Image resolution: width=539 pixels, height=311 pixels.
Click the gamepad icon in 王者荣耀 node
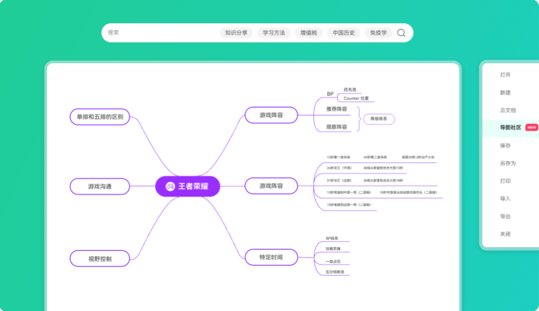170,187
